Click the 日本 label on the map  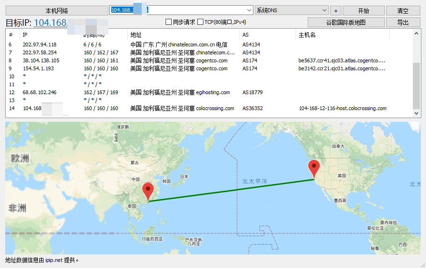[184, 177]
